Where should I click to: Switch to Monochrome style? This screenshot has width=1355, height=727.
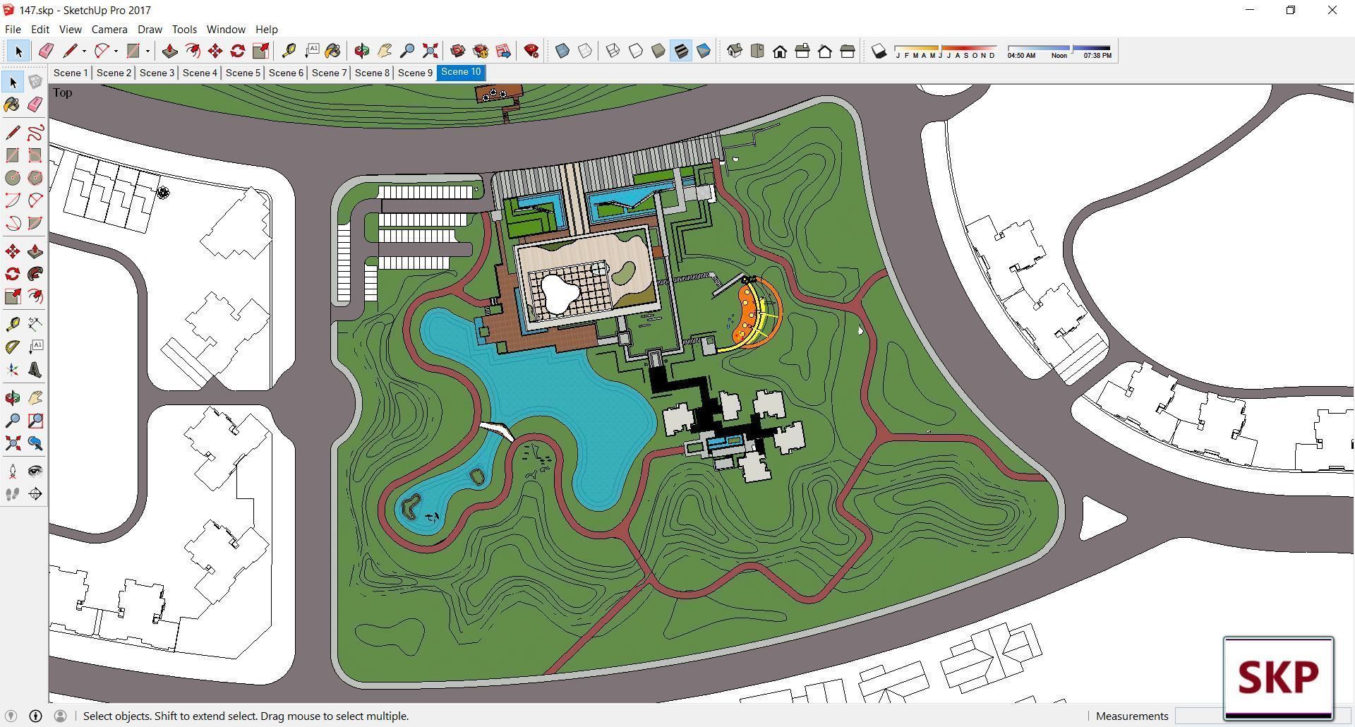(704, 51)
